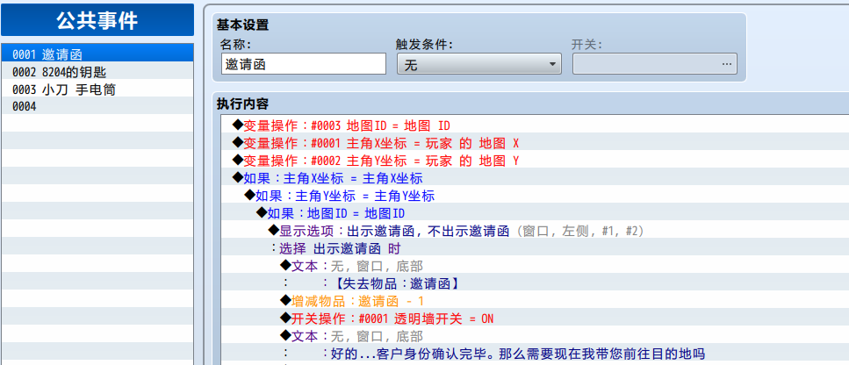This screenshot has width=849, height=365.
Task: Select common event 0003 小刀 手电筒
Action: [97, 89]
